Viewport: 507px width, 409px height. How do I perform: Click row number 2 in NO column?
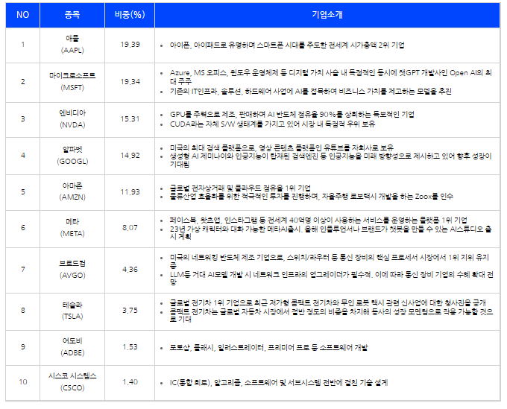pyautogui.click(x=23, y=82)
